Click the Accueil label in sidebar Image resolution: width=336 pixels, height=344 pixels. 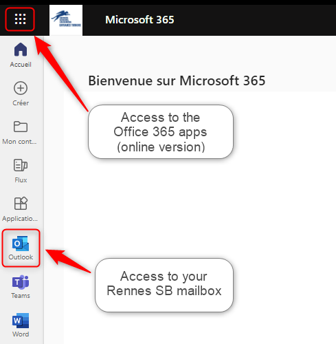coord(21,65)
